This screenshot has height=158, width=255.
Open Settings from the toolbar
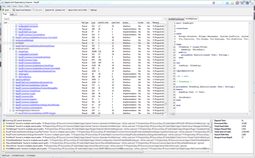93,10
